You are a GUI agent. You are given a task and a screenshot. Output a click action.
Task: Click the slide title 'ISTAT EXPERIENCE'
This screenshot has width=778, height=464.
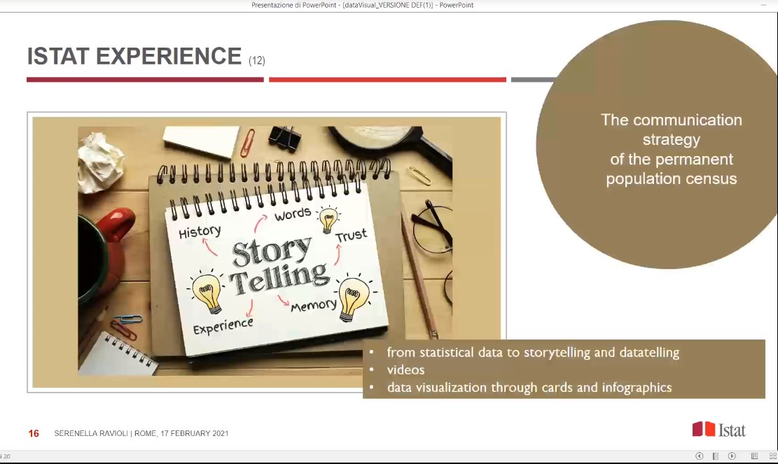click(x=134, y=56)
